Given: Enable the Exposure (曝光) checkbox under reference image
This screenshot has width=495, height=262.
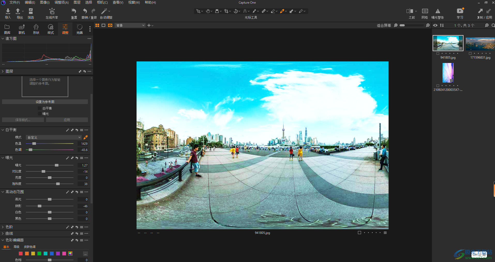Looking at the screenshot, I should pyautogui.click(x=40, y=114).
